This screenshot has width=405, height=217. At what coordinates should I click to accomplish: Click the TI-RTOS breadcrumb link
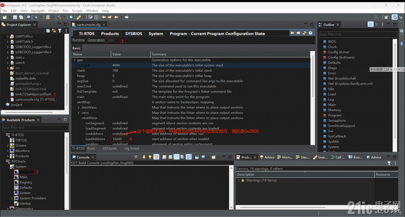87,34
